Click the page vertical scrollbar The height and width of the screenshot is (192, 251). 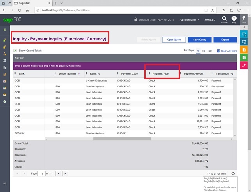249,83
